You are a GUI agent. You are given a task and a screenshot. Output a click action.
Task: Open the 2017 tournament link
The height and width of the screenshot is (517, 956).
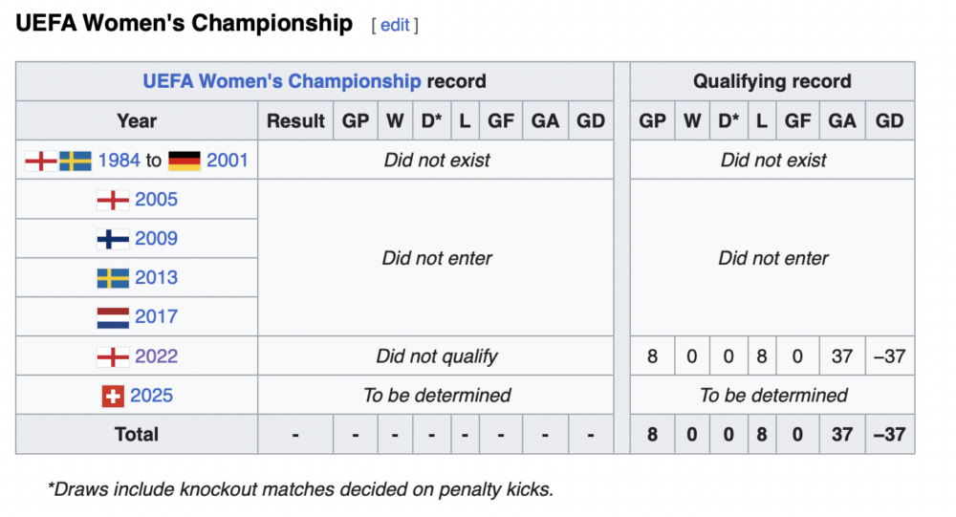156,316
